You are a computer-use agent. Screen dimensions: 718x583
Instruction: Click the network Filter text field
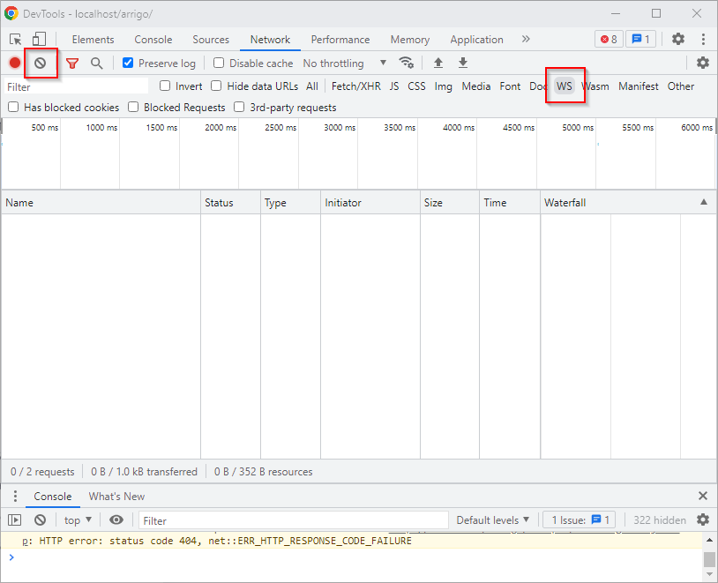tap(76, 86)
